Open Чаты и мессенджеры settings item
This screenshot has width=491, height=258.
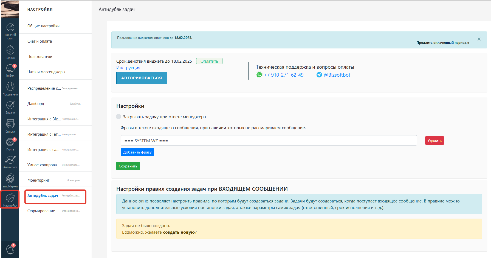pos(55,72)
